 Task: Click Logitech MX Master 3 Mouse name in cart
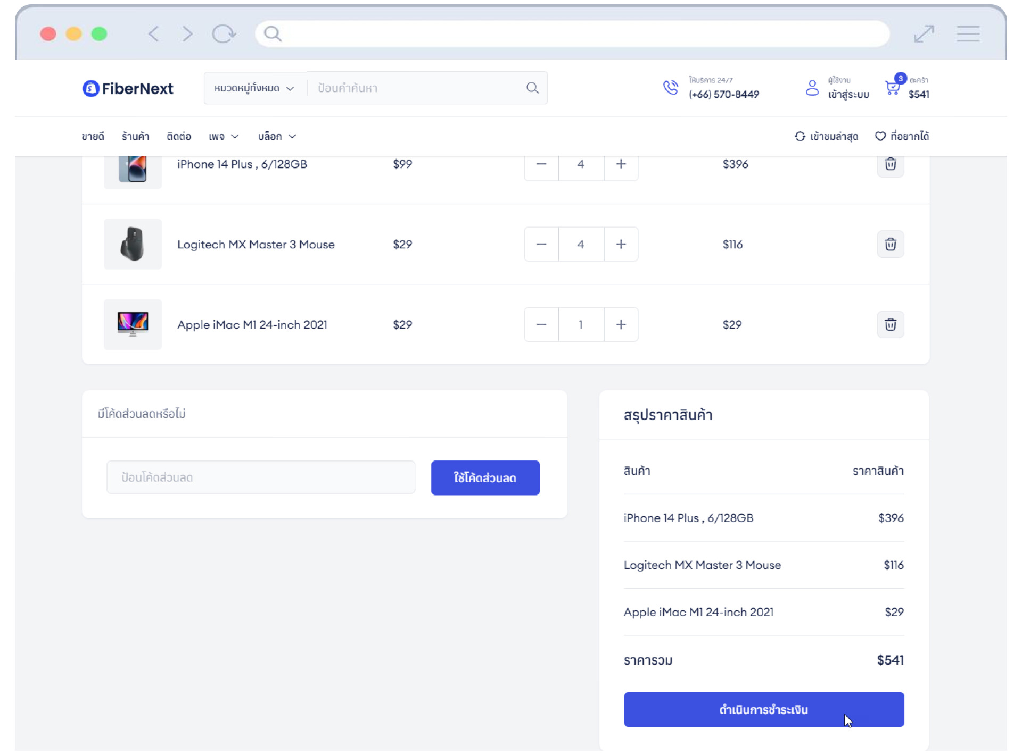click(256, 245)
